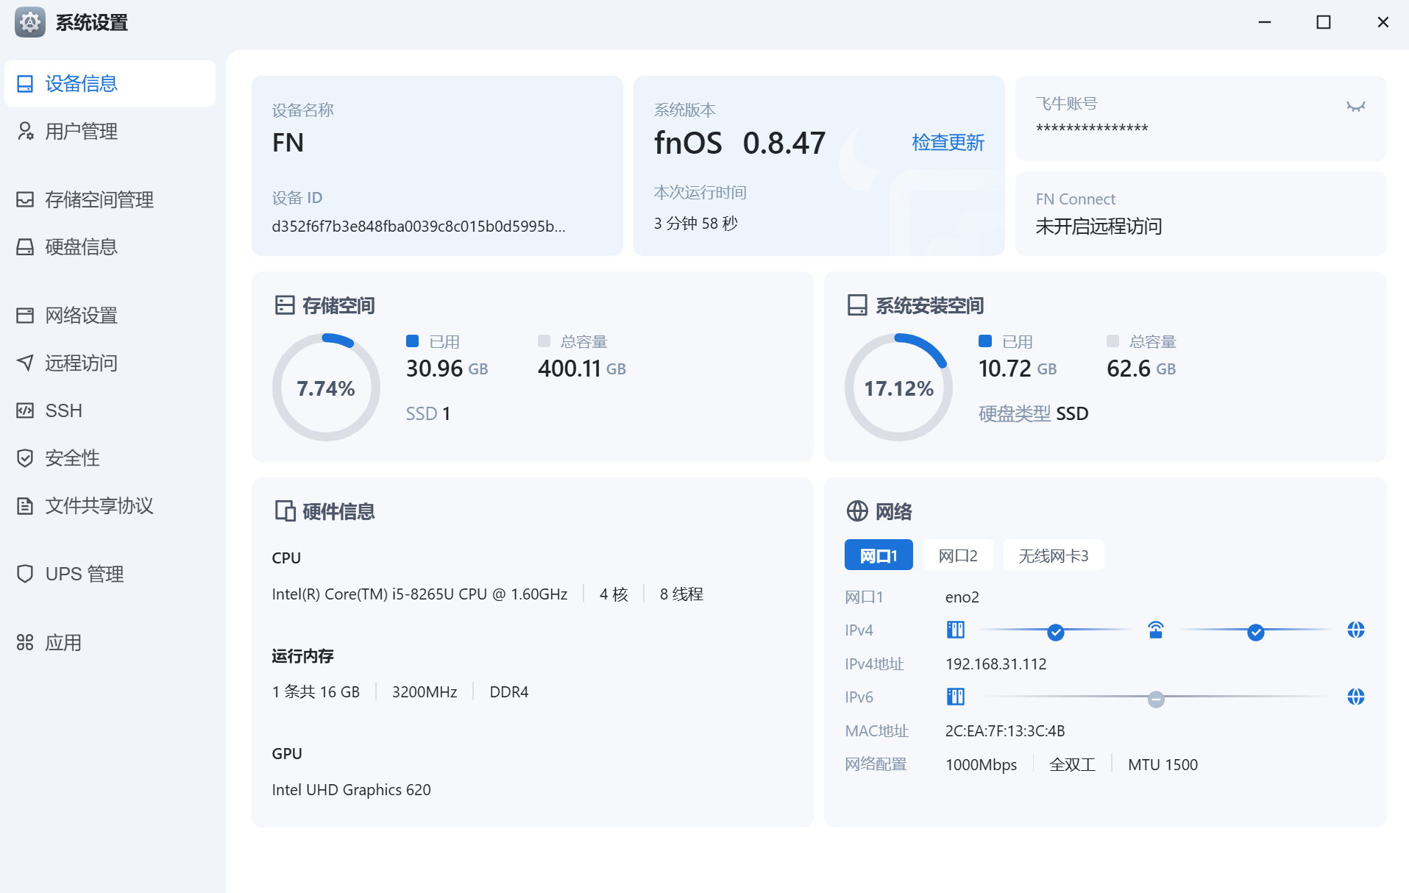The height and width of the screenshot is (893, 1409).
Task: Click the IPv6 disconnected status marker
Action: click(1156, 699)
